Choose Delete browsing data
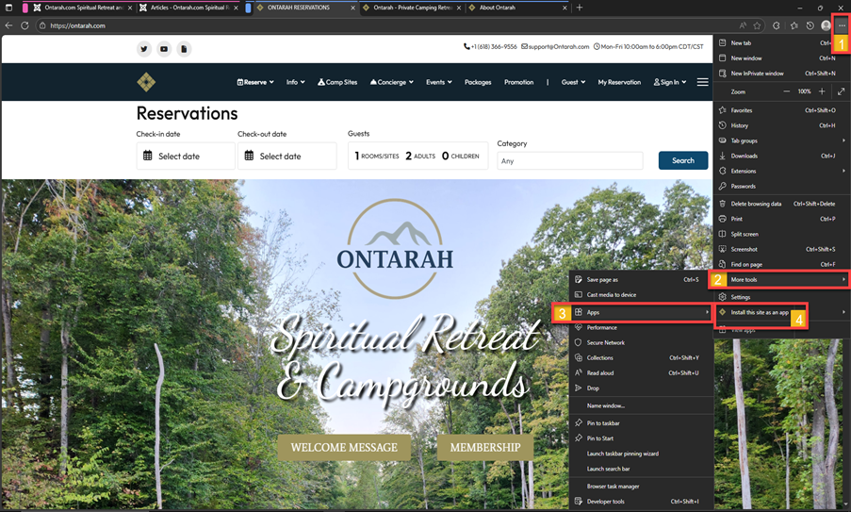The width and height of the screenshot is (851, 512). pos(781,204)
